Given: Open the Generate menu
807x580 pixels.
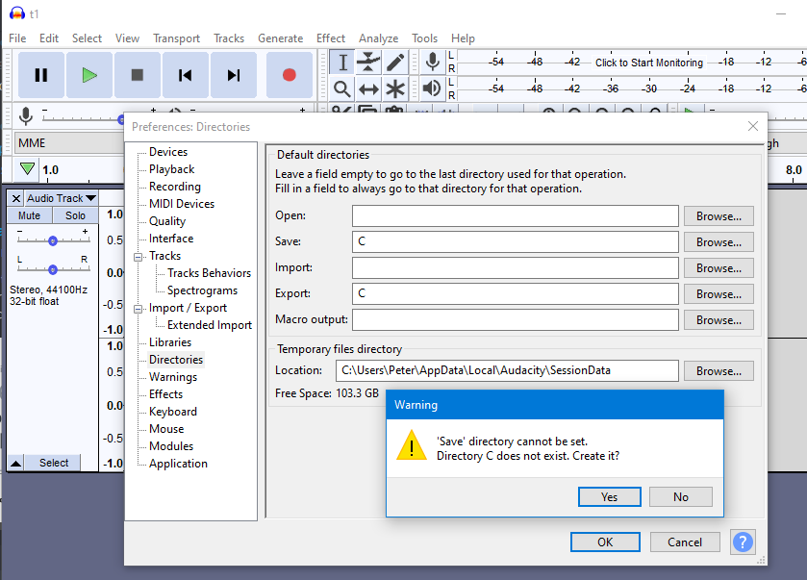Looking at the screenshot, I should 281,38.
